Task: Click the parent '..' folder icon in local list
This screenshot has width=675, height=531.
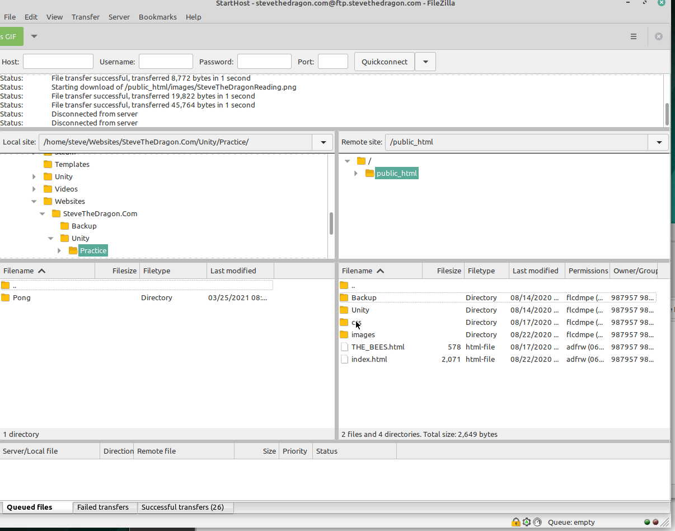Action: click(6, 285)
